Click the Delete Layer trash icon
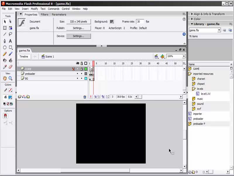 coord(85,97)
